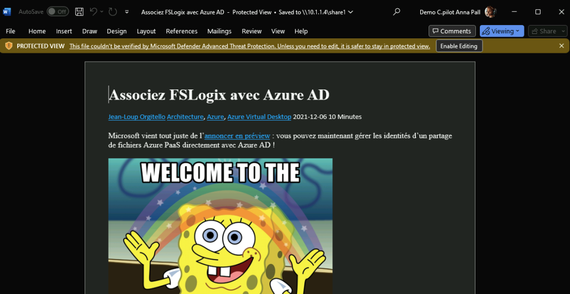Open the Comments pane button
The width and height of the screenshot is (570, 294).
(452, 31)
